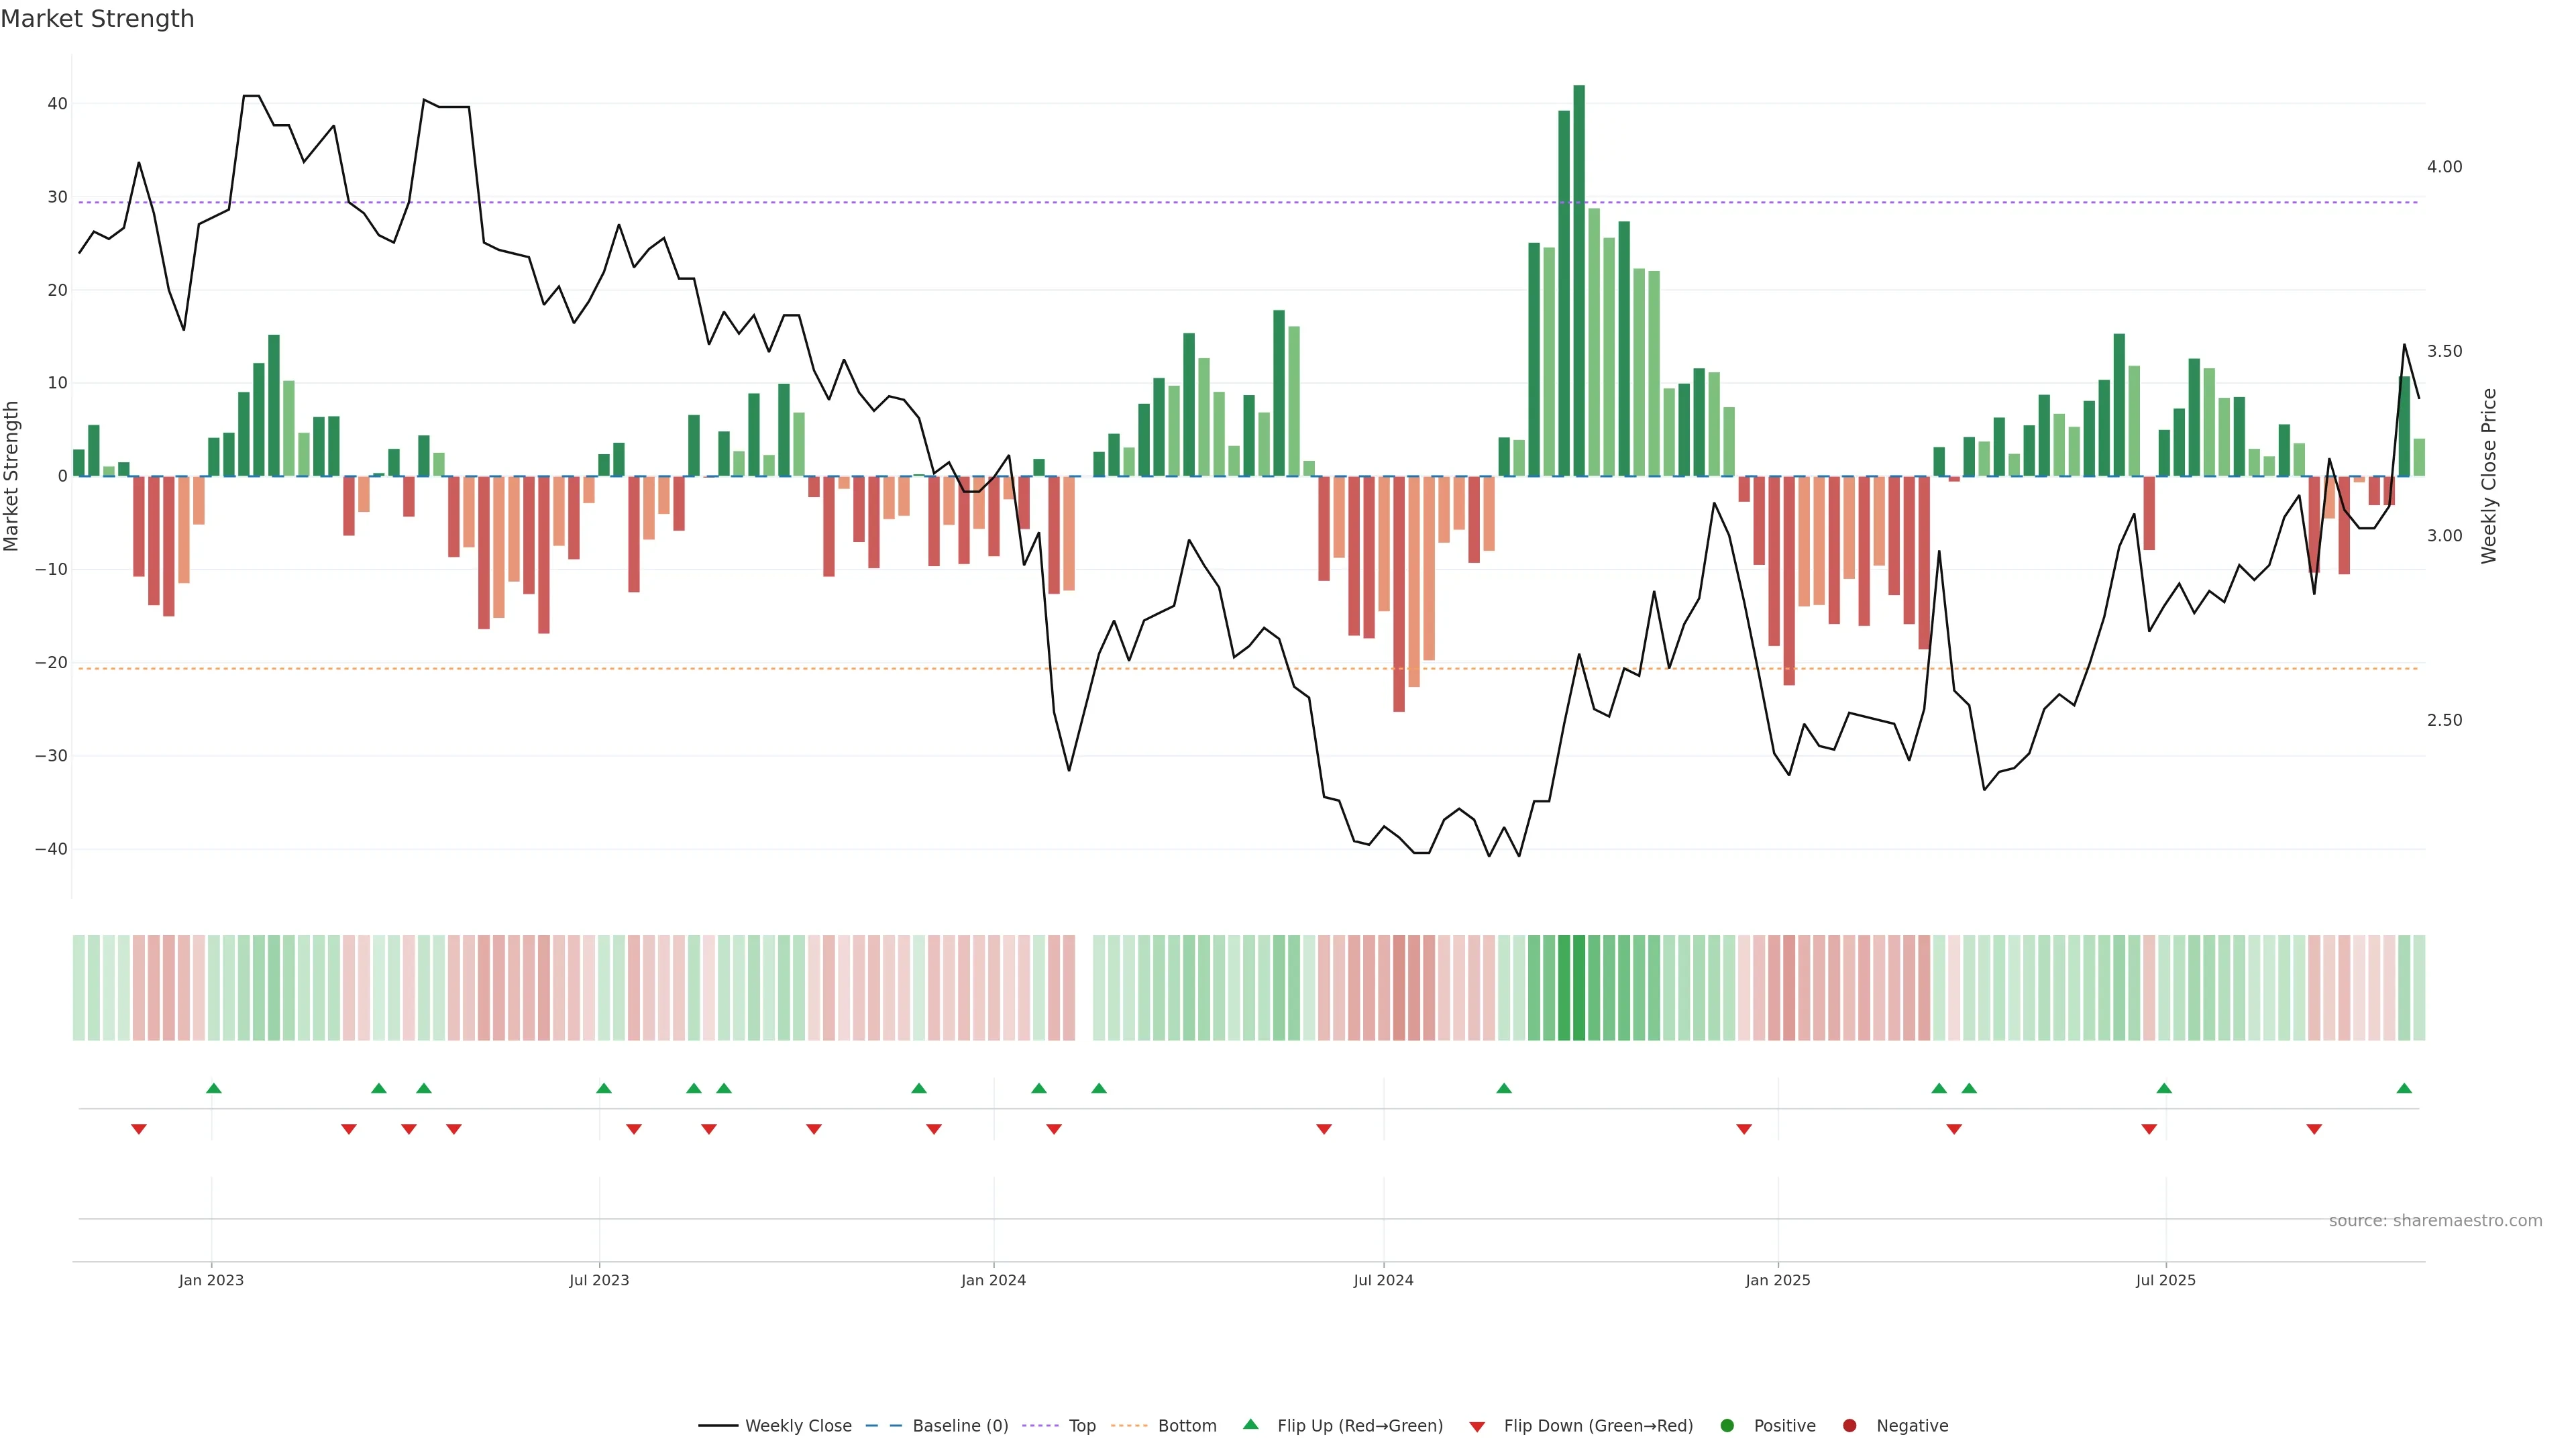Click the lone green flip-up marker after Jul 2024
The image size is (2576, 1449).
tap(1504, 1088)
